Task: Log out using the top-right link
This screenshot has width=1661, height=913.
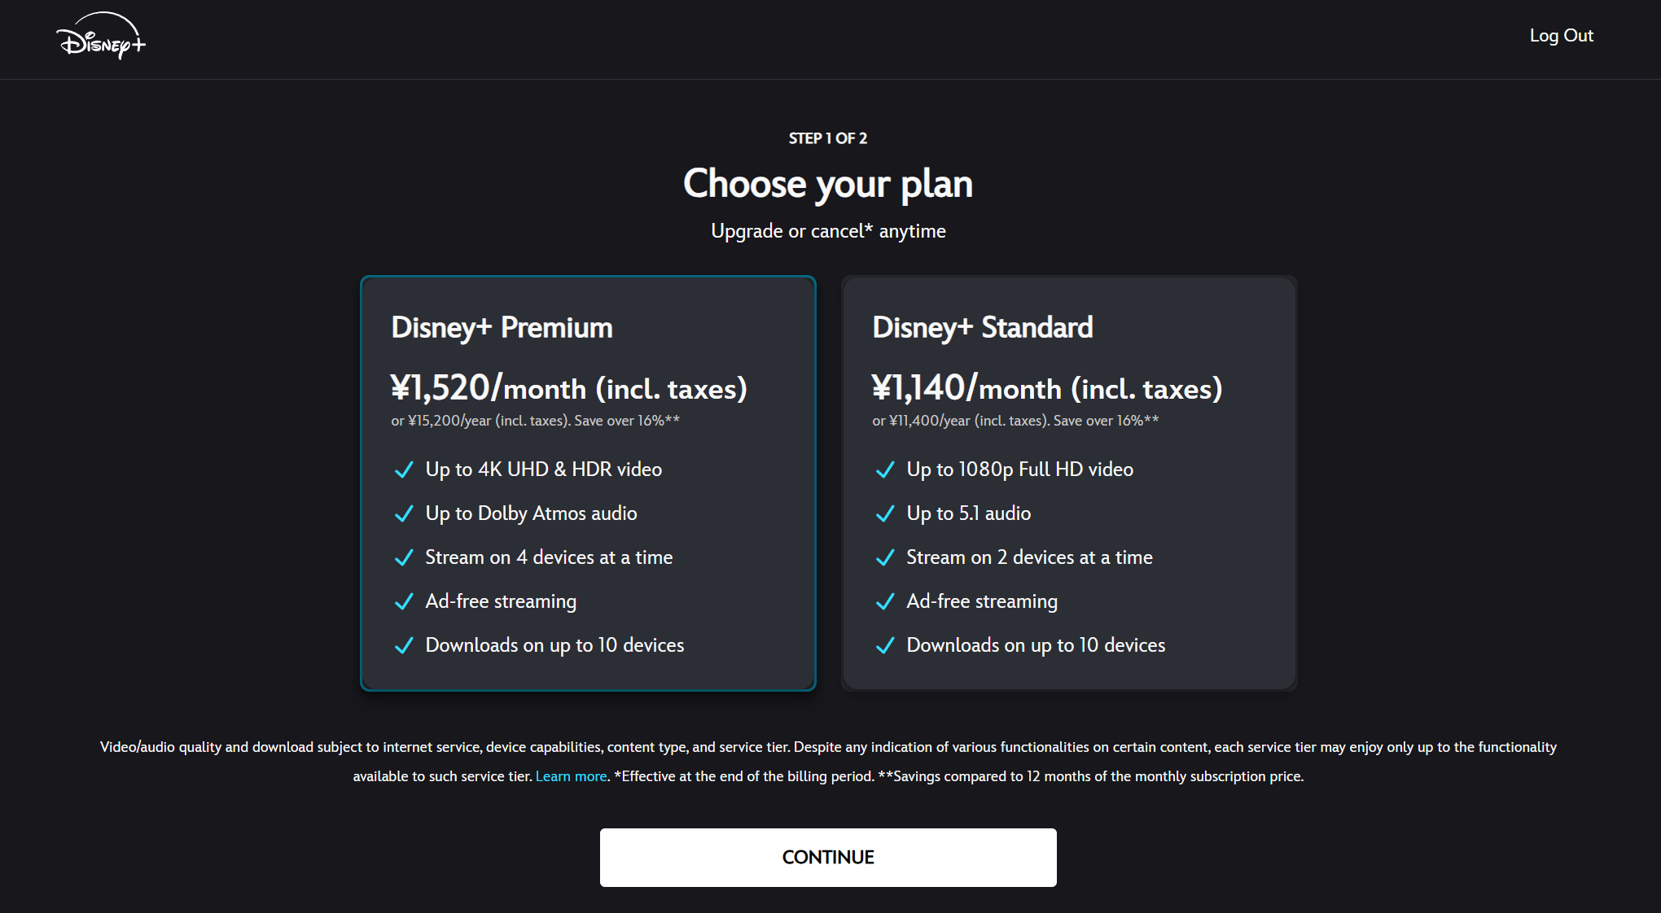Action: click(x=1561, y=36)
